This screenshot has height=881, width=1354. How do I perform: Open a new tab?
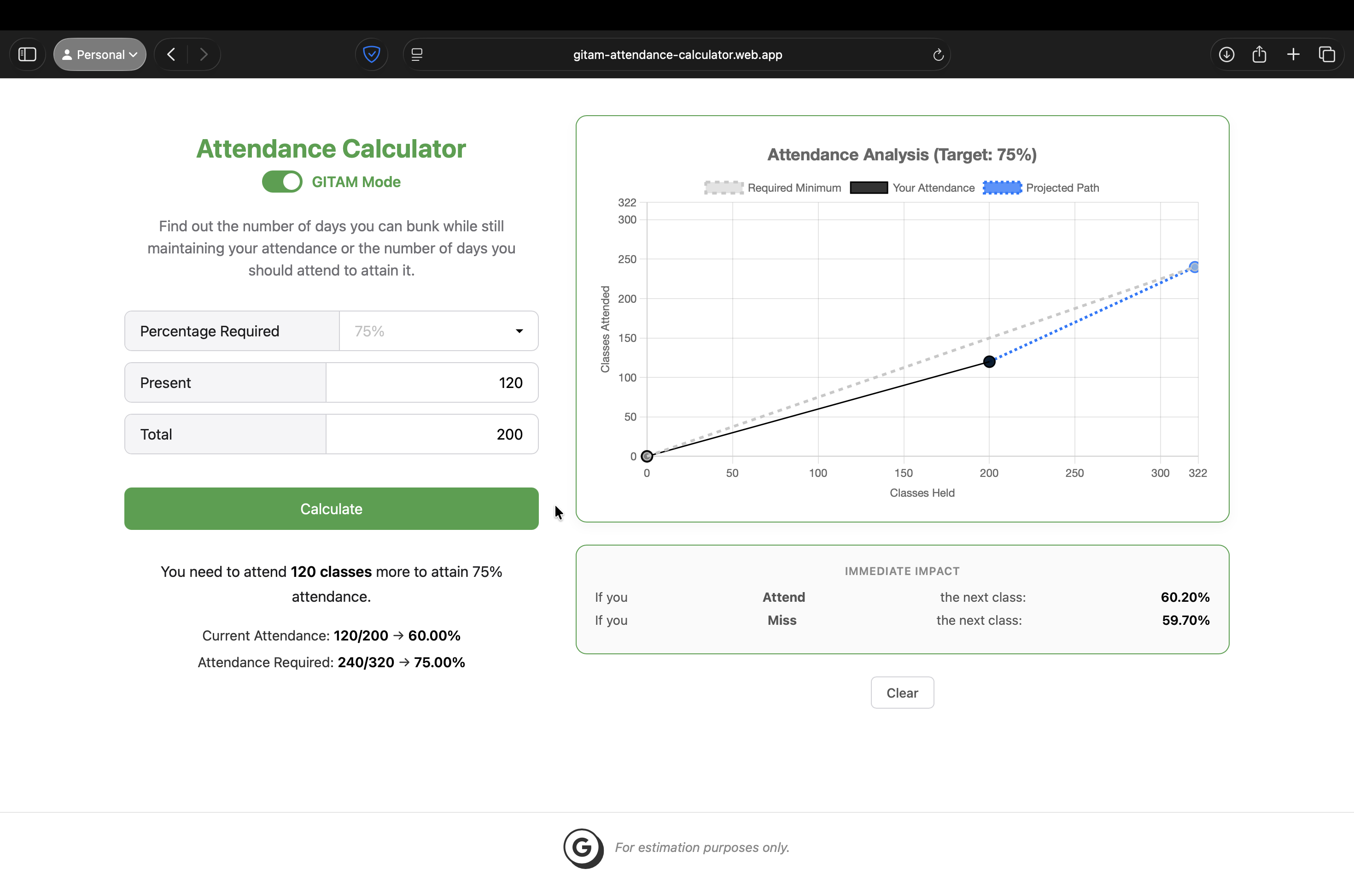click(x=1293, y=55)
